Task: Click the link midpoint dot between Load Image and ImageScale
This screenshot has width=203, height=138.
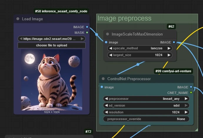Action: (96, 35)
